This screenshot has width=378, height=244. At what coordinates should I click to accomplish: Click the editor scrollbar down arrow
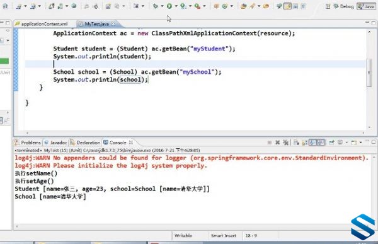click(369, 127)
